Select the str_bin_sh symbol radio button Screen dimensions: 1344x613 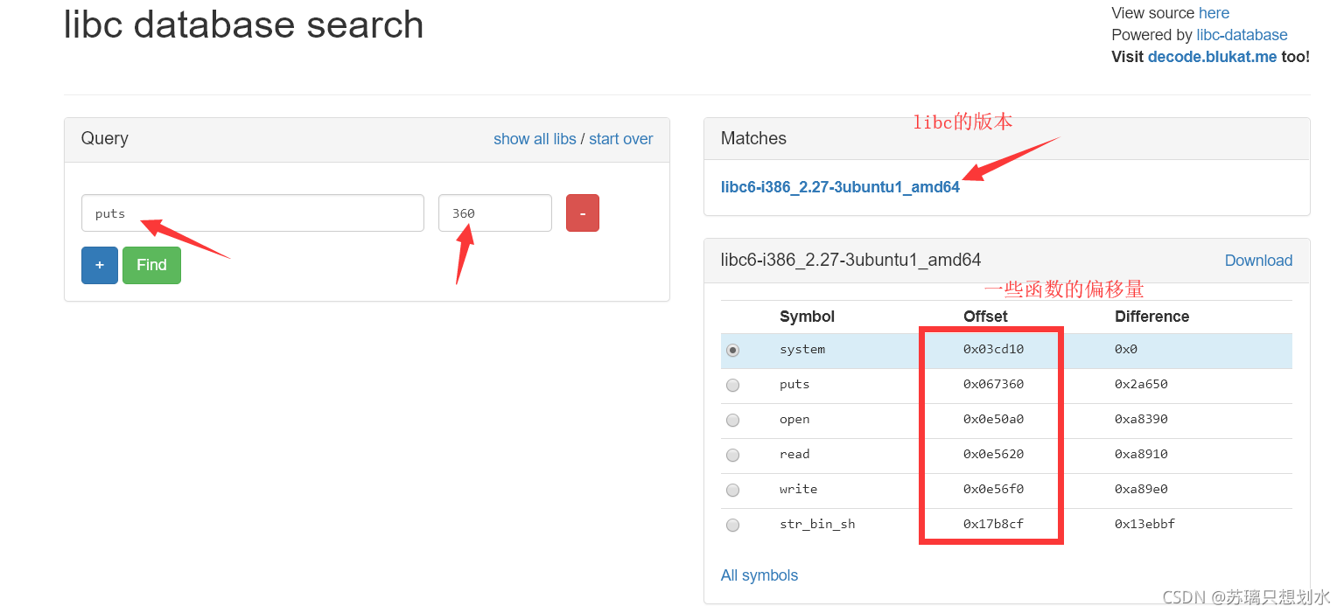(x=732, y=525)
